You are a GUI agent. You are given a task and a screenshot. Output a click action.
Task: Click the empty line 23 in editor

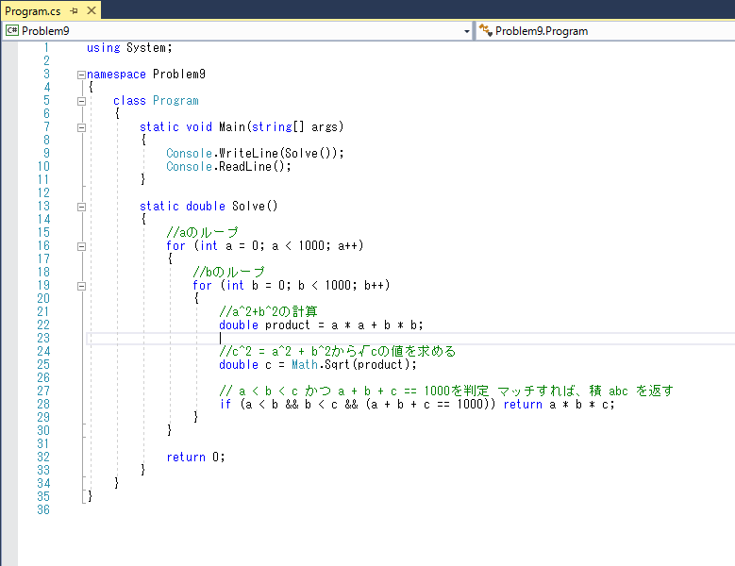pyautogui.click(x=410, y=339)
